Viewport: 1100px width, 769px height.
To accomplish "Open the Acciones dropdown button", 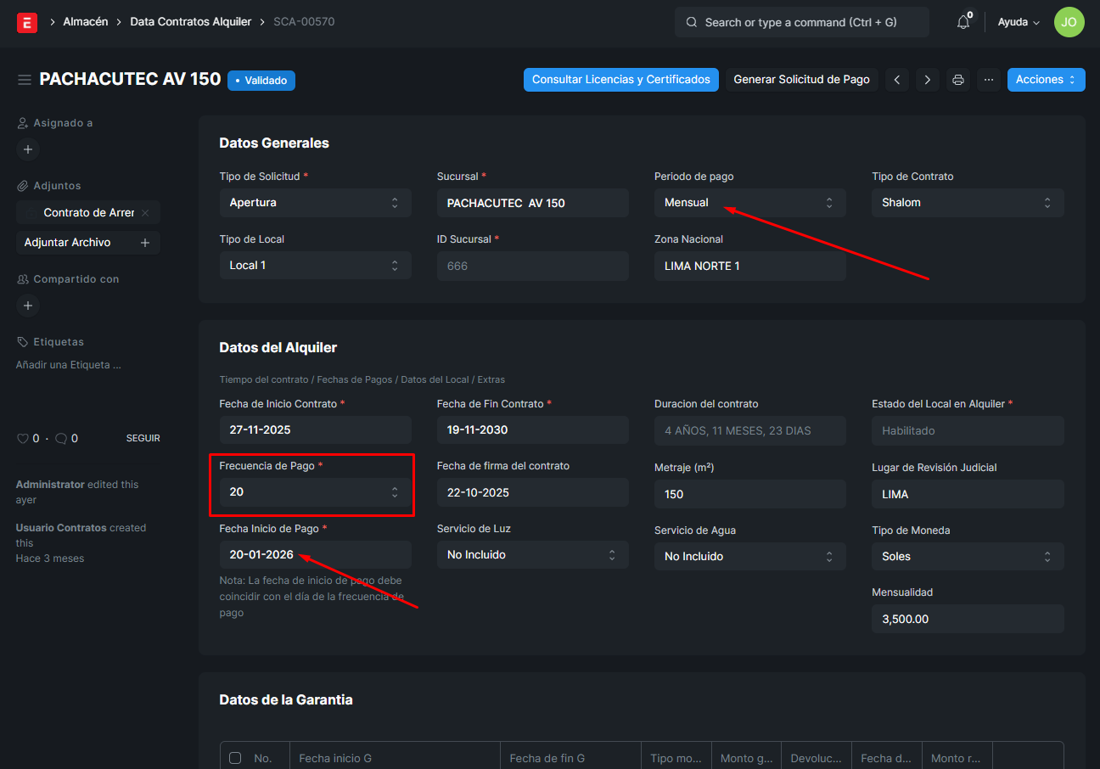I will (x=1046, y=80).
